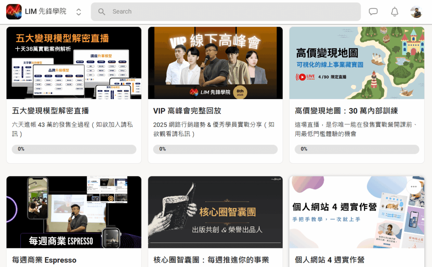Open 每週商業 Espresso course title
This screenshot has width=432, height=267.
pos(44,260)
